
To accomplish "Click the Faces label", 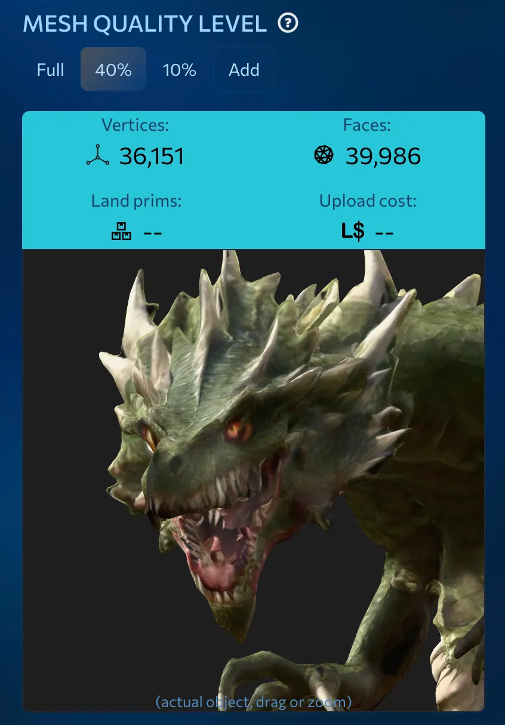I will 367,125.
